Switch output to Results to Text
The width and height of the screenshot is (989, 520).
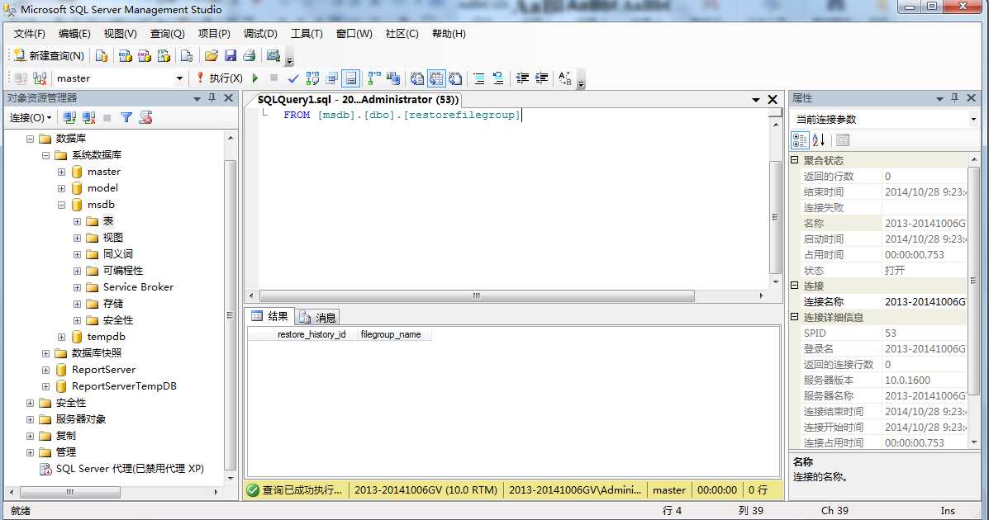click(417, 78)
